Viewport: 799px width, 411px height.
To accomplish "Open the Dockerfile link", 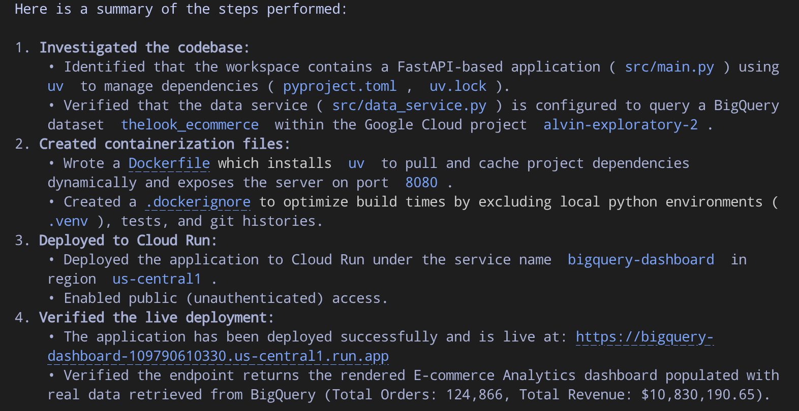I will (x=169, y=163).
